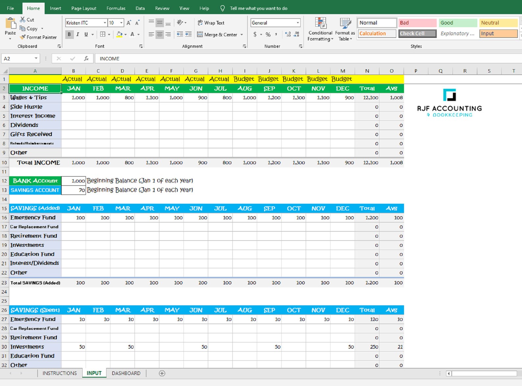The width and height of the screenshot is (522, 386).
Task: Click the Cut scissors icon
Action: 23,20
